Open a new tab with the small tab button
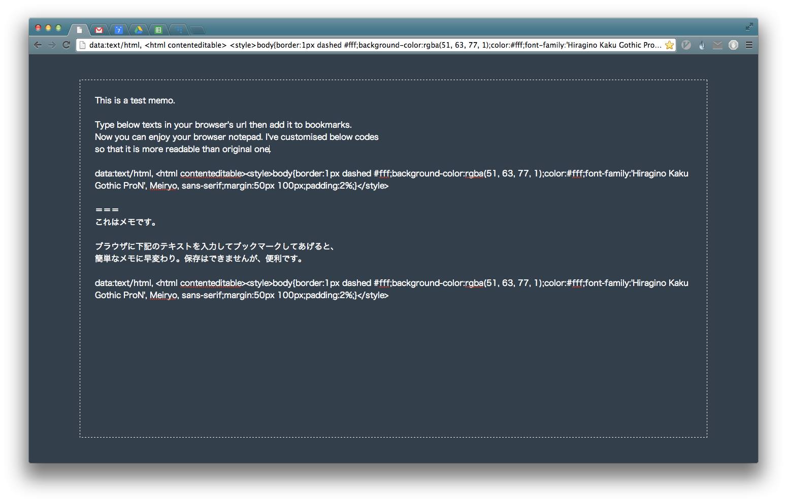787x503 pixels. 198,30
